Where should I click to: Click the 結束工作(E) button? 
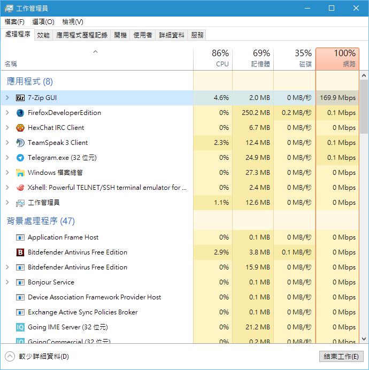[341, 356]
